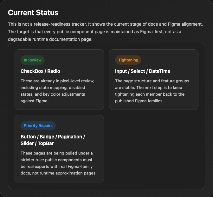Image resolution: width=213 pixels, height=197 pixels.
Task: Click 'docs, not runtime approximation pages.' line
Action: tap(59, 173)
